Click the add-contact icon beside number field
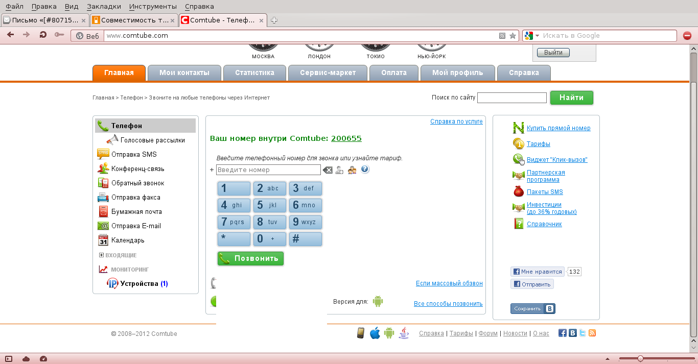The image size is (698, 364). [x=339, y=170]
